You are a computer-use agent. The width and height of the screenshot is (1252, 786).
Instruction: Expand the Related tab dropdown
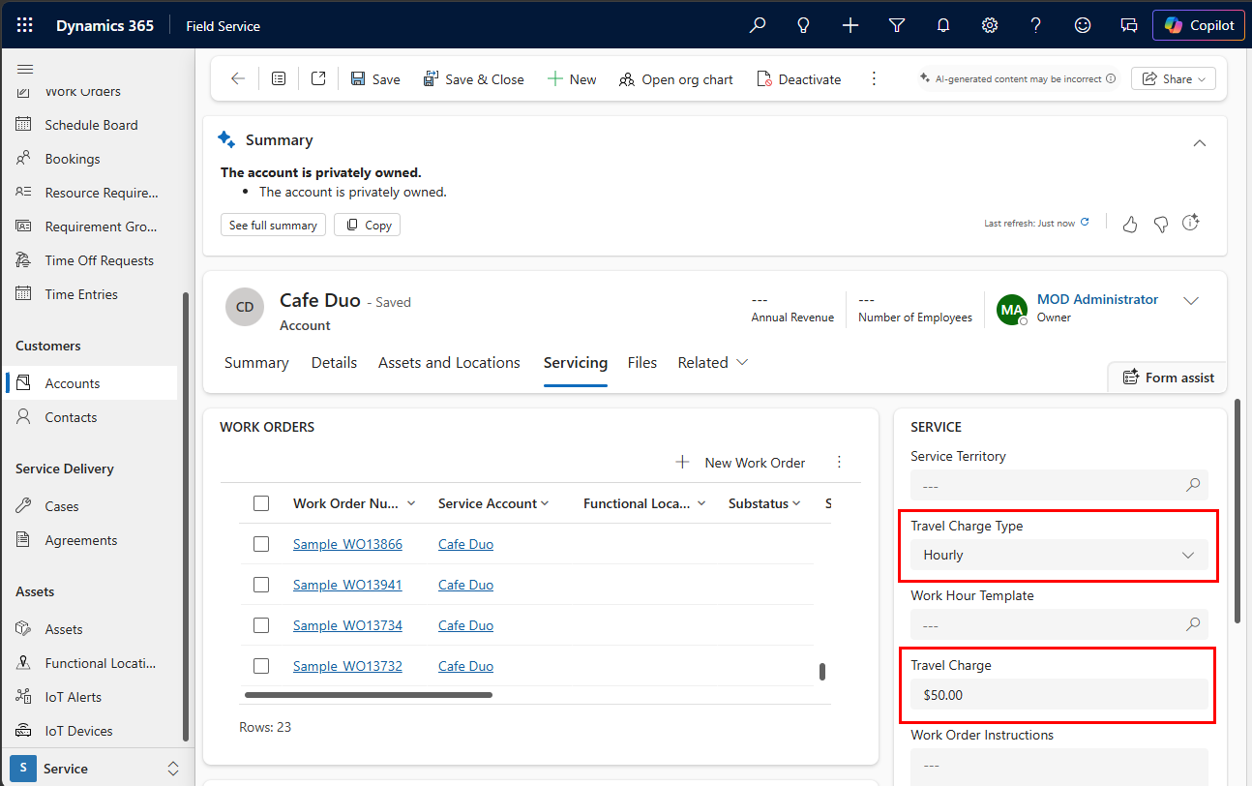[x=713, y=363]
